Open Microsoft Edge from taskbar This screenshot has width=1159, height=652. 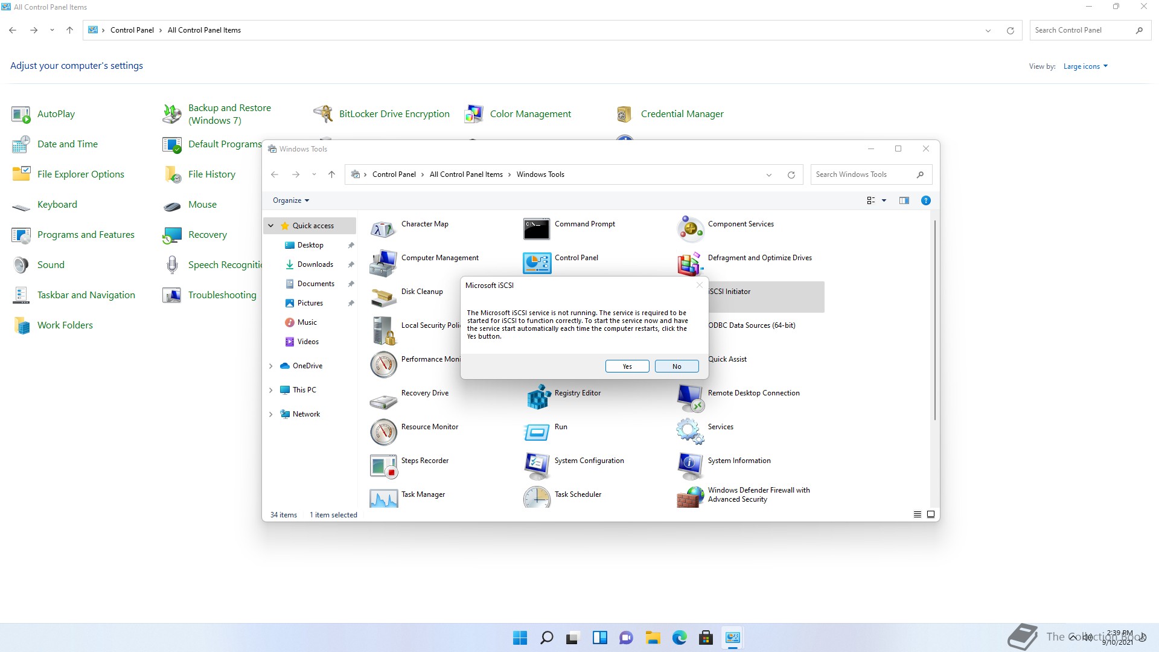click(679, 638)
